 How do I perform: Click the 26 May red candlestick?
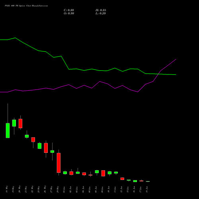tap(46, 148)
